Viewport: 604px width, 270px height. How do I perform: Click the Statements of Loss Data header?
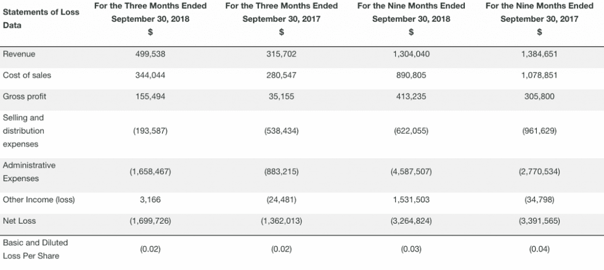(41, 19)
